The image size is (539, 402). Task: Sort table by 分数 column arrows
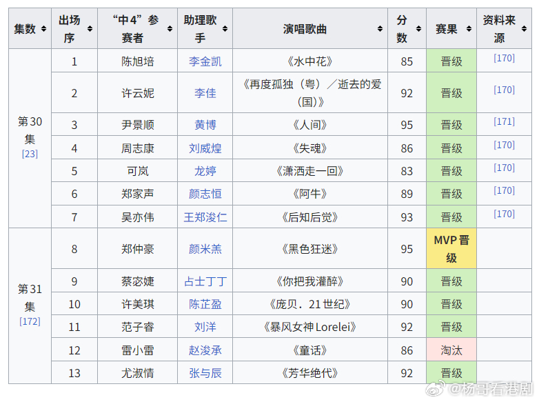coord(418,29)
